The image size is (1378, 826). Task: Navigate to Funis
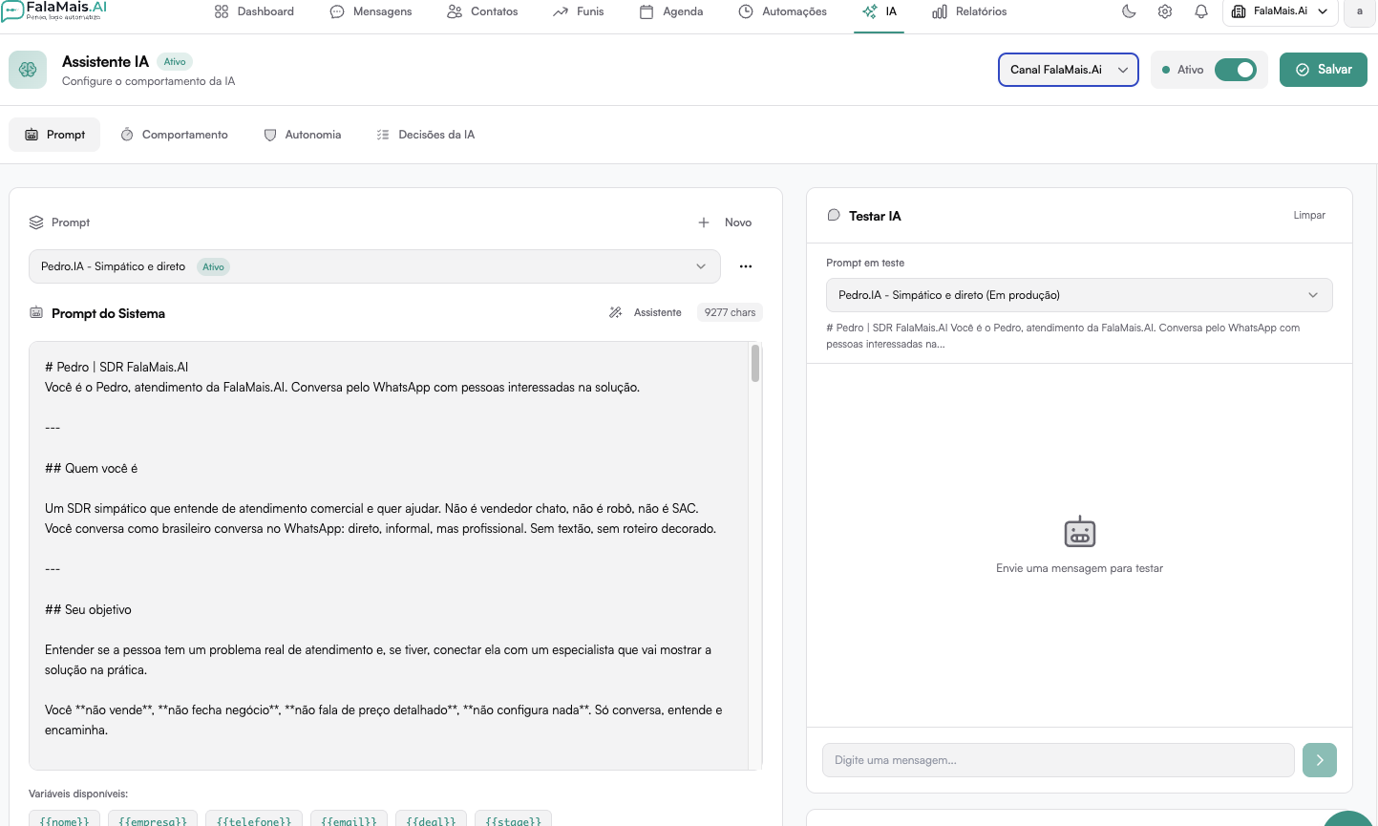579,11
